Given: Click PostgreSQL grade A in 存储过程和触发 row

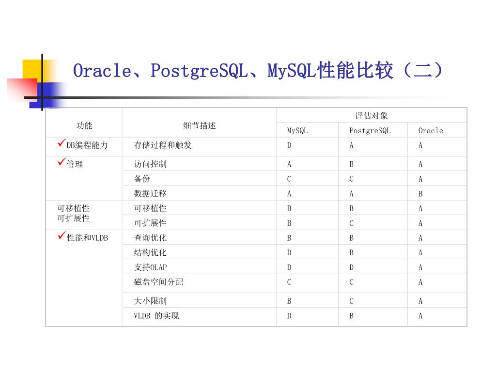Looking at the screenshot, I should [352, 145].
